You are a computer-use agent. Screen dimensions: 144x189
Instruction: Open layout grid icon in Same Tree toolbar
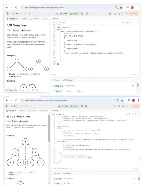point(110,14)
